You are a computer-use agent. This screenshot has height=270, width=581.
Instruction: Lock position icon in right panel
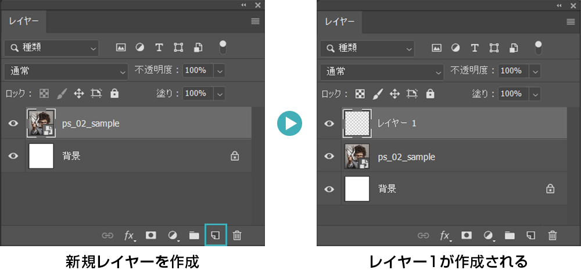pyautogui.click(x=394, y=93)
